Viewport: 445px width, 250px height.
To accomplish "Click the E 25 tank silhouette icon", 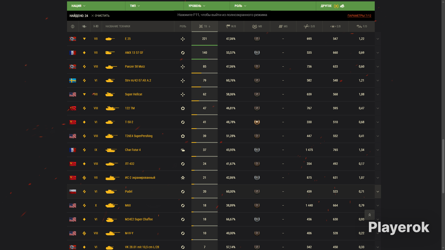I will click(110, 39).
